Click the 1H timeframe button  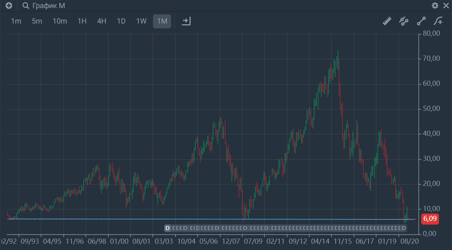[81, 21]
